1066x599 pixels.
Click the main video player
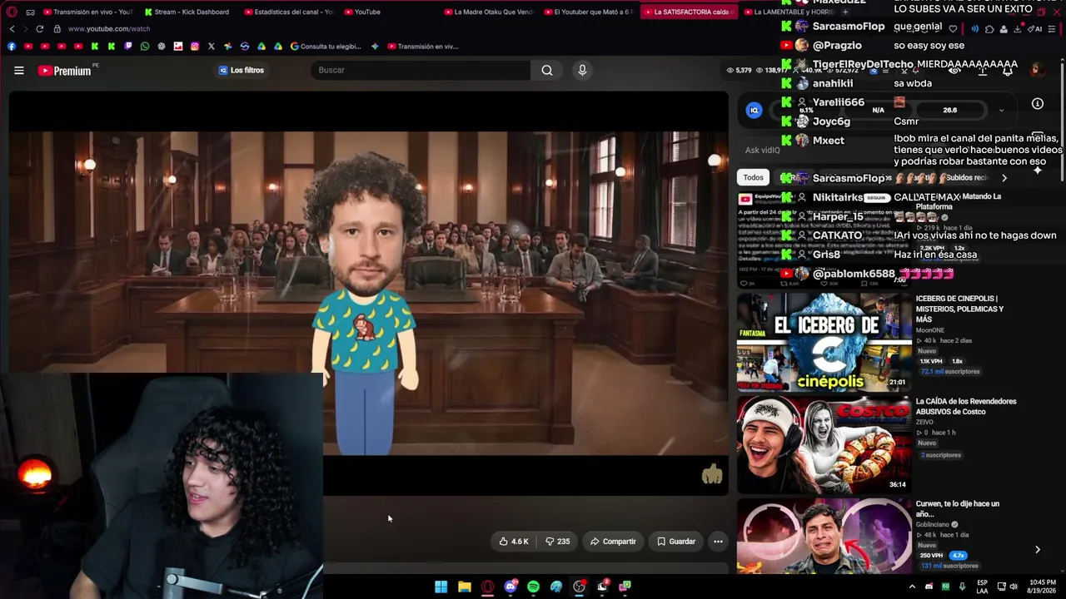[369, 293]
